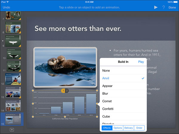Switch to the Delivery tab
Image resolution: width=179 pixels, height=134 pixels.
[129, 128]
